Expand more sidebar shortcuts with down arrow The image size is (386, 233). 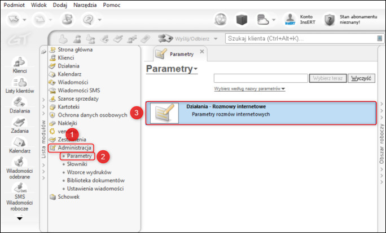[20, 218]
